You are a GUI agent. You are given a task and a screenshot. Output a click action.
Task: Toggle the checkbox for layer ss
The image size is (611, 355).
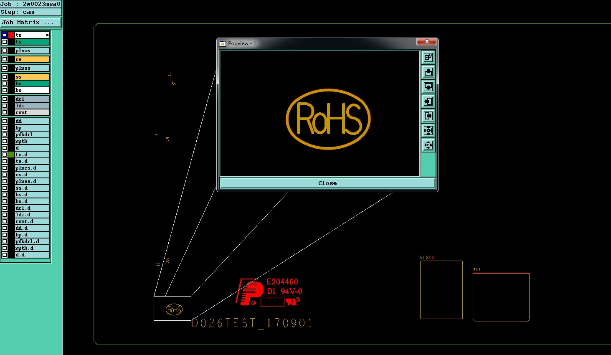5,77
